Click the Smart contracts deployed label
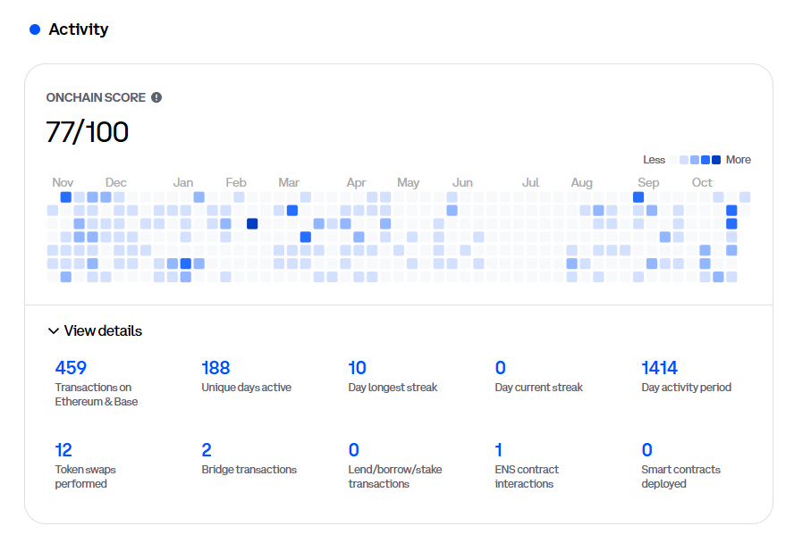Image resolution: width=794 pixels, height=543 pixels. 680,476
